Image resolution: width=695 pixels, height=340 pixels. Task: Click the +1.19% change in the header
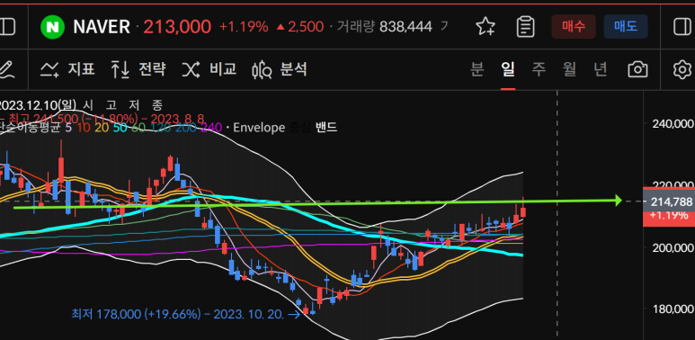(x=244, y=27)
